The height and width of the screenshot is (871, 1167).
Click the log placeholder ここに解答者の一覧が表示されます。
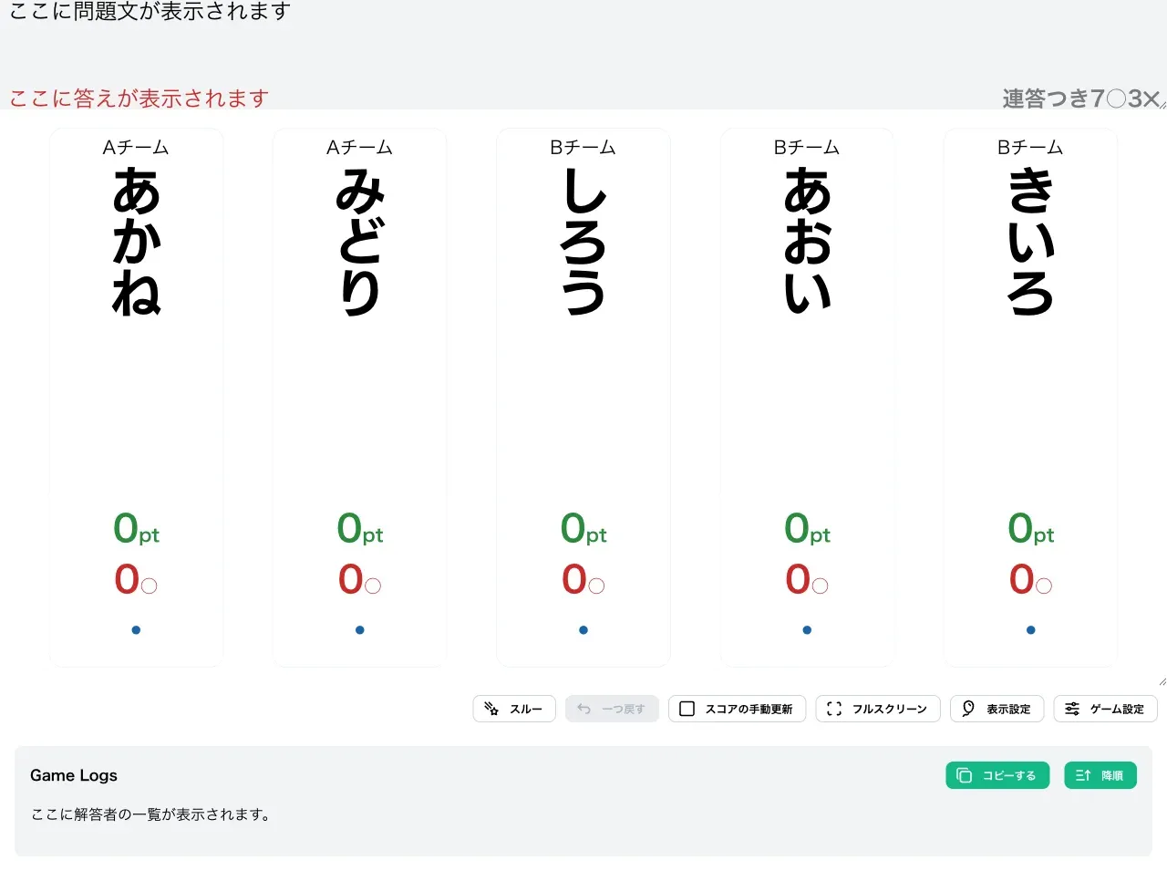click(152, 814)
